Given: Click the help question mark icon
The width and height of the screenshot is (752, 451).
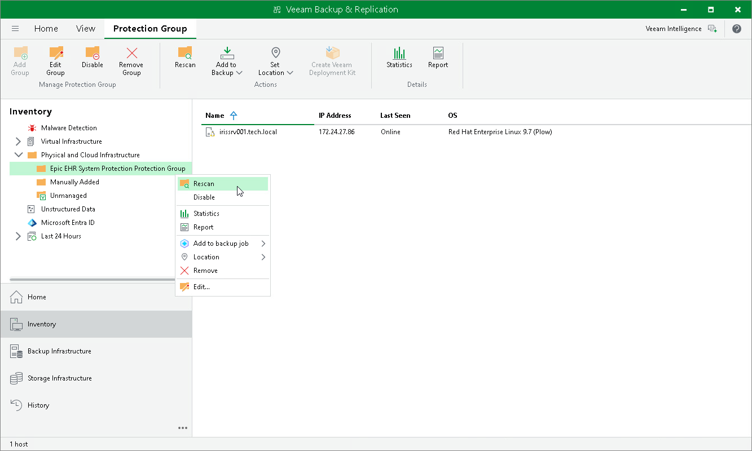Looking at the screenshot, I should (737, 29).
